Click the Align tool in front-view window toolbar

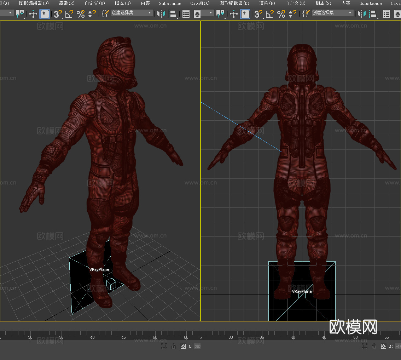point(374,14)
